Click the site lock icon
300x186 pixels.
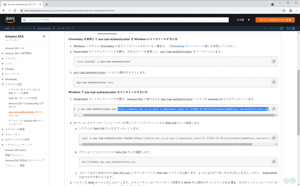[x=22, y=11]
